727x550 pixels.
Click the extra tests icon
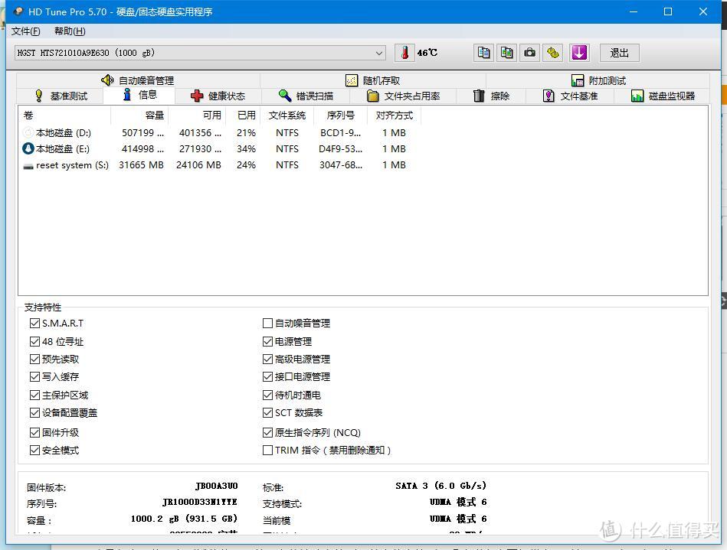tap(578, 80)
